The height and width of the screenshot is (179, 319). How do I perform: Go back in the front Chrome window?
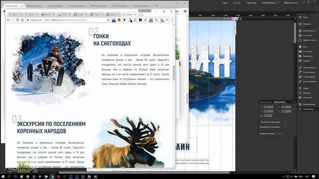click(8, 20)
